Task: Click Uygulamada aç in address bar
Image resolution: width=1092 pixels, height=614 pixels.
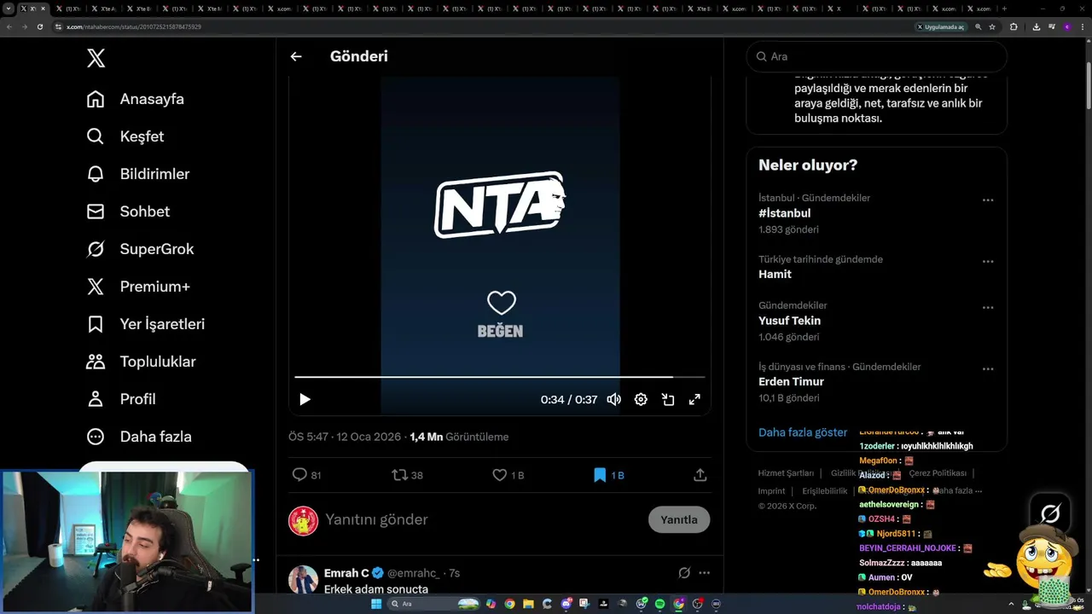Action: (x=942, y=26)
